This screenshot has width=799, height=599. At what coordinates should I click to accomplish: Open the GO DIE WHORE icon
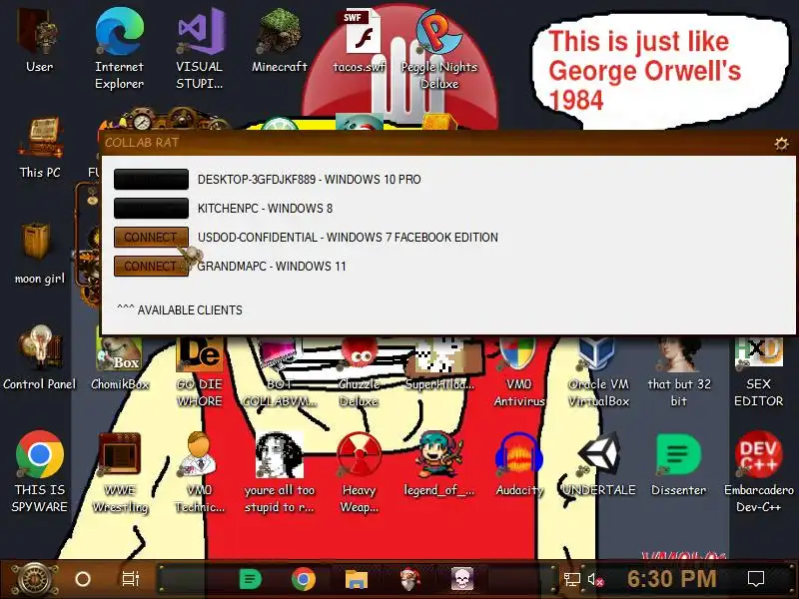pos(200,371)
